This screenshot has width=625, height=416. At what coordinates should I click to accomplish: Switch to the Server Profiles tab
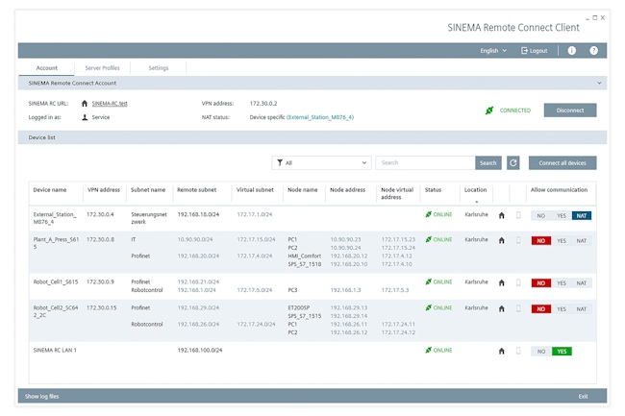[x=102, y=68]
